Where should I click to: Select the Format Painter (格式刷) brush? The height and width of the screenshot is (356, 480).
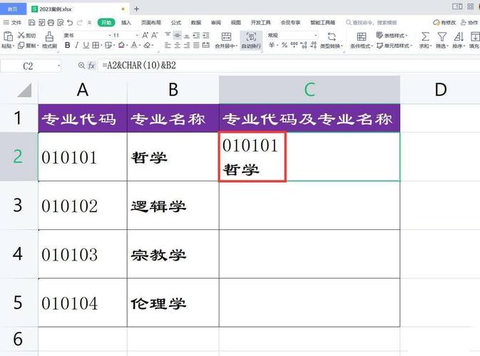pyautogui.click(x=49, y=37)
